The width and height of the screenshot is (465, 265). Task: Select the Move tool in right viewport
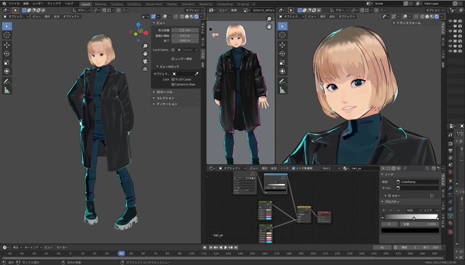click(282, 45)
